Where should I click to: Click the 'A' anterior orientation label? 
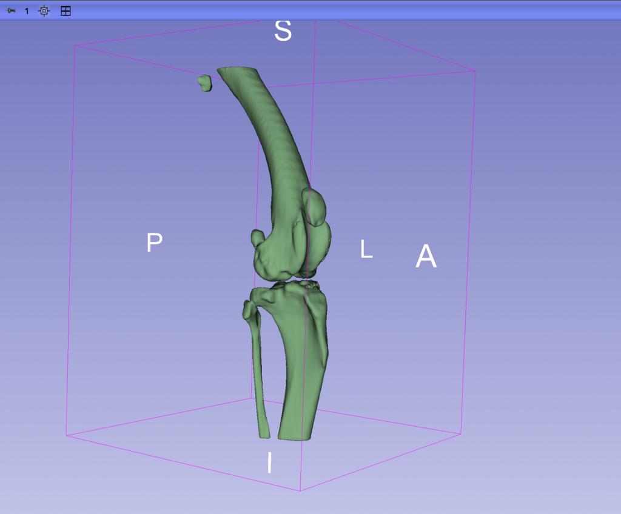click(x=426, y=256)
